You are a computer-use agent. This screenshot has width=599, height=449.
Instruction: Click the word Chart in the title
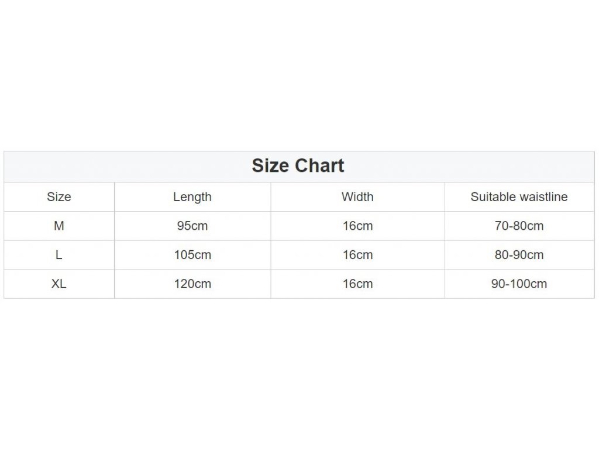[319, 165]
